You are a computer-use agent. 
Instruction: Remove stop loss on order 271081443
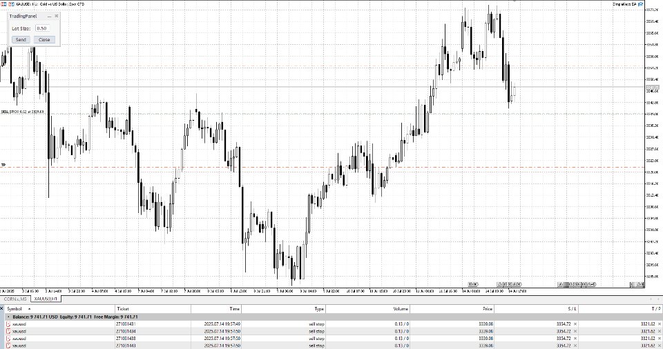[x=575, y=346]
